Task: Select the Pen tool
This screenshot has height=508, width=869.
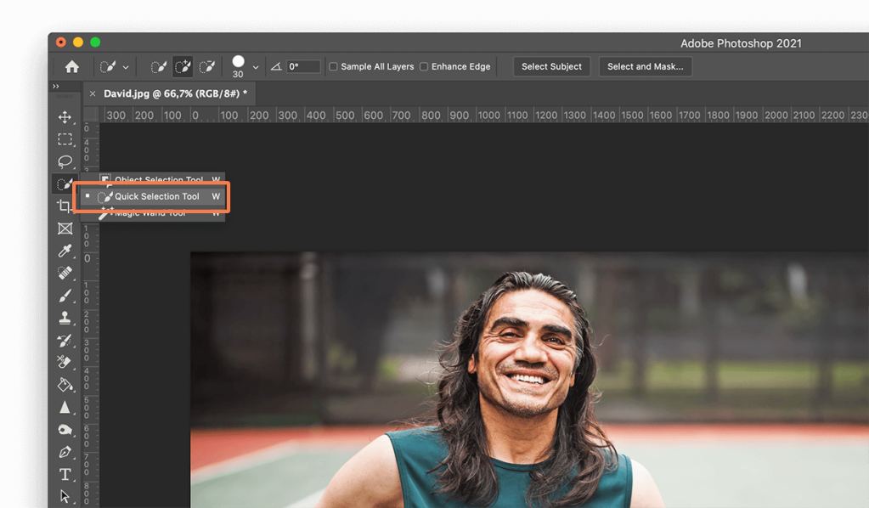Action: 65,452
